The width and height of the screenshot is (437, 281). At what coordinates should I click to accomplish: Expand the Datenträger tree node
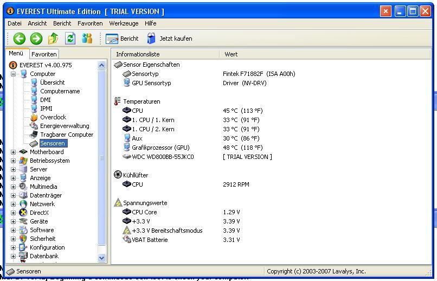pyautogui.click(x=13, y=195)
